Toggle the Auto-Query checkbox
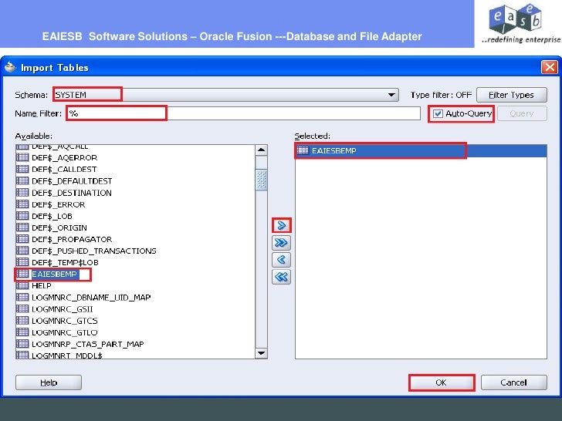Image resolution: width=562 pixels, height=421 pixels. tap(438, 113)
